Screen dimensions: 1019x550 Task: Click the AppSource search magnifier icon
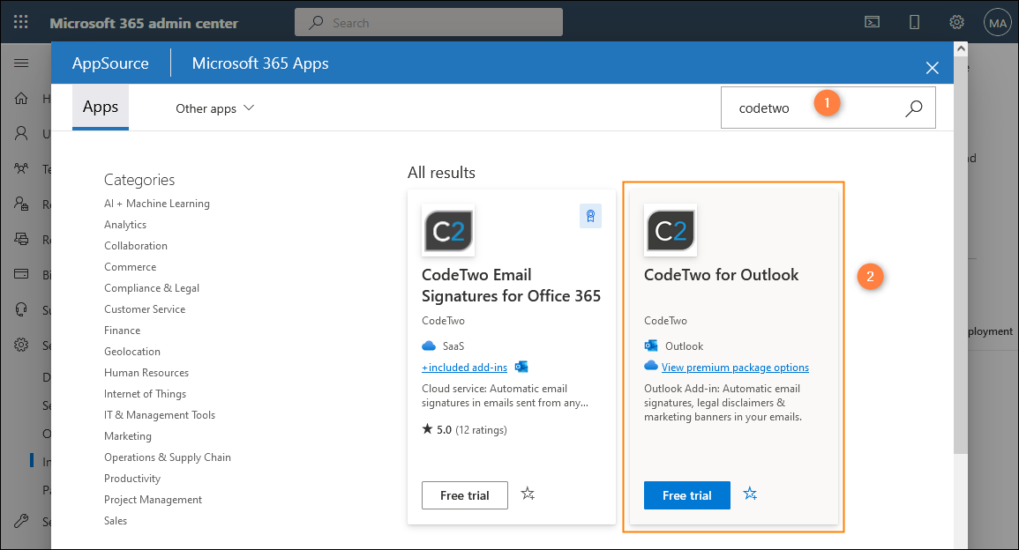click(914, 108)
